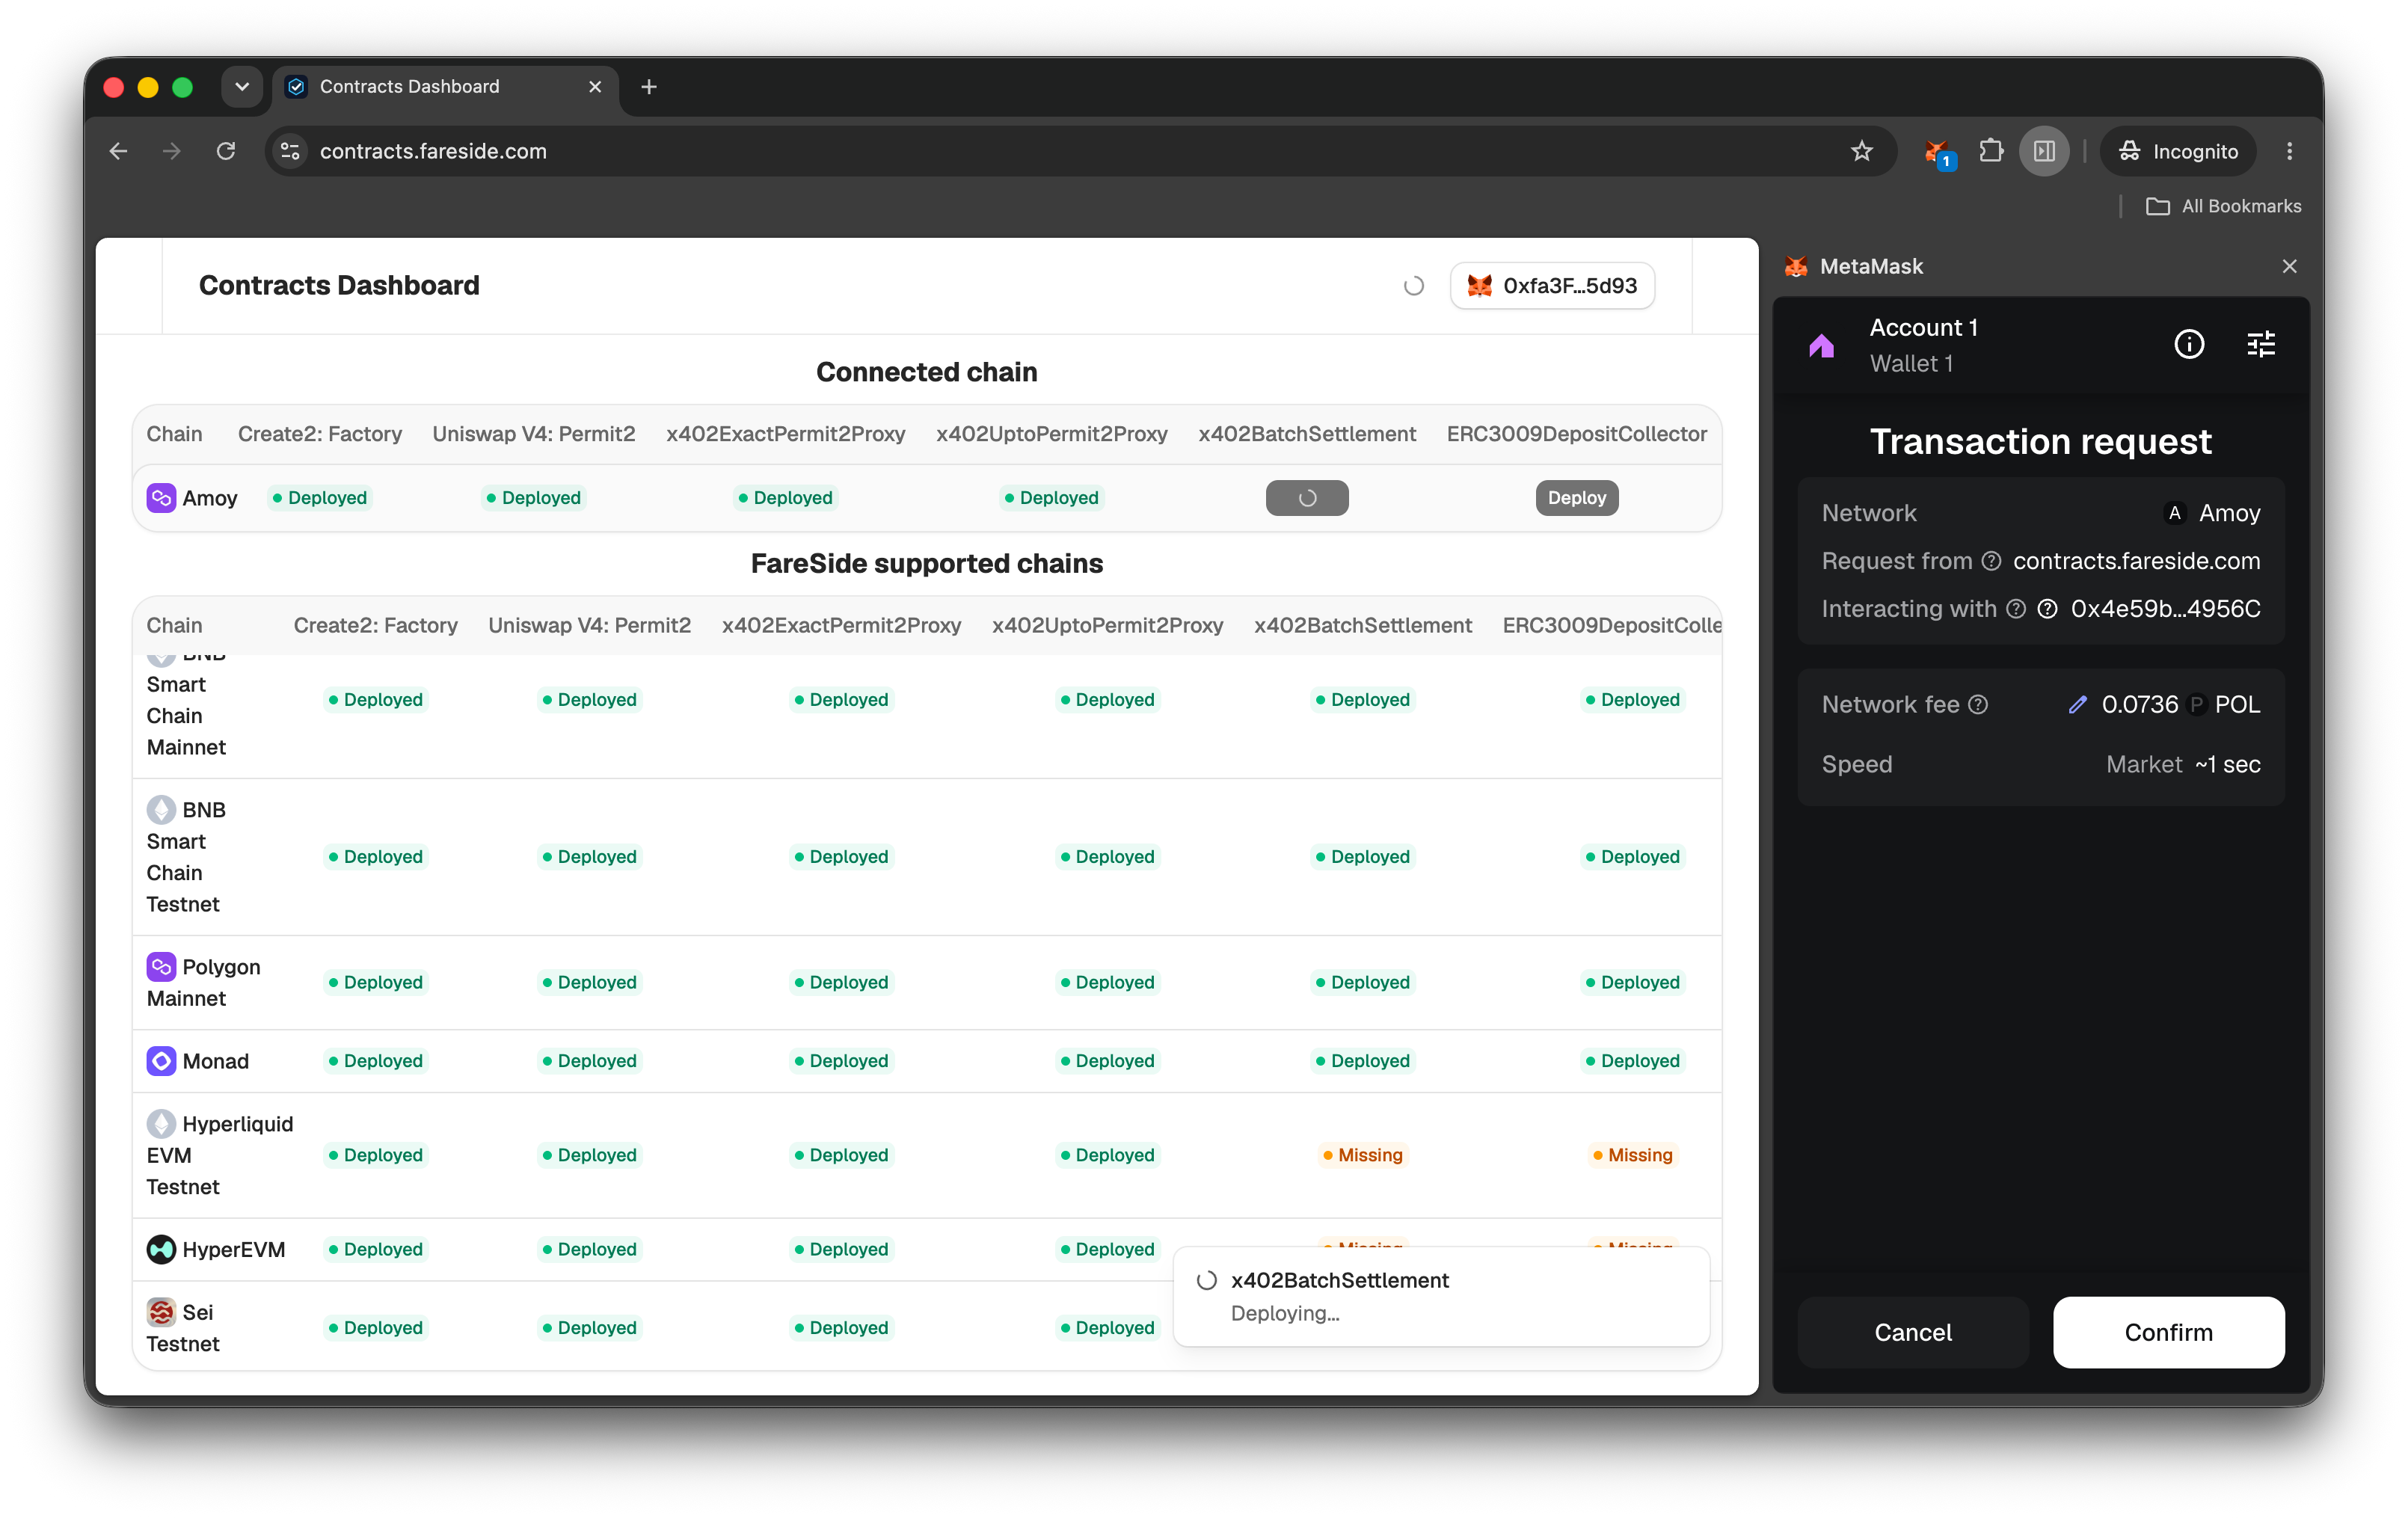Edit network fee with the pencil icon
This screenshot has height=1518, width=2408.
point(2077,704)
